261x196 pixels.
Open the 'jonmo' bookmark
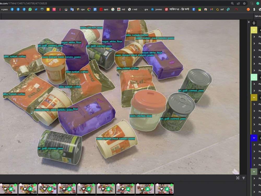[x=156, y=9]
